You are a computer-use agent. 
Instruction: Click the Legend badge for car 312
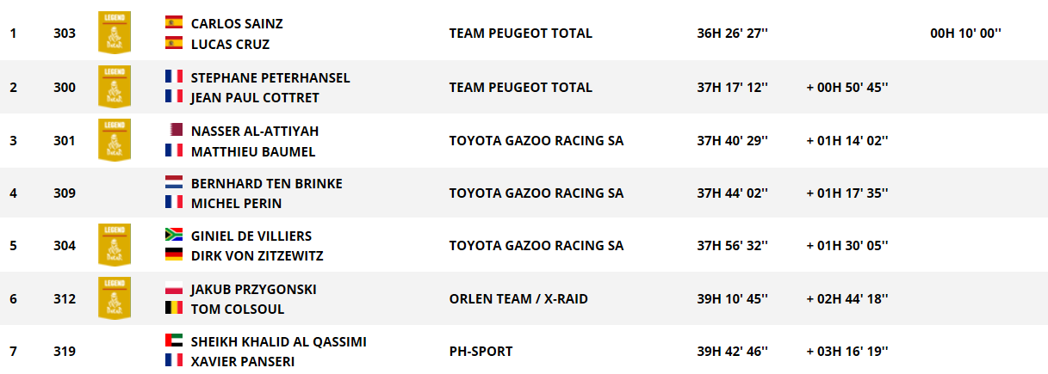pyautogui.click(x=114, y=298)
